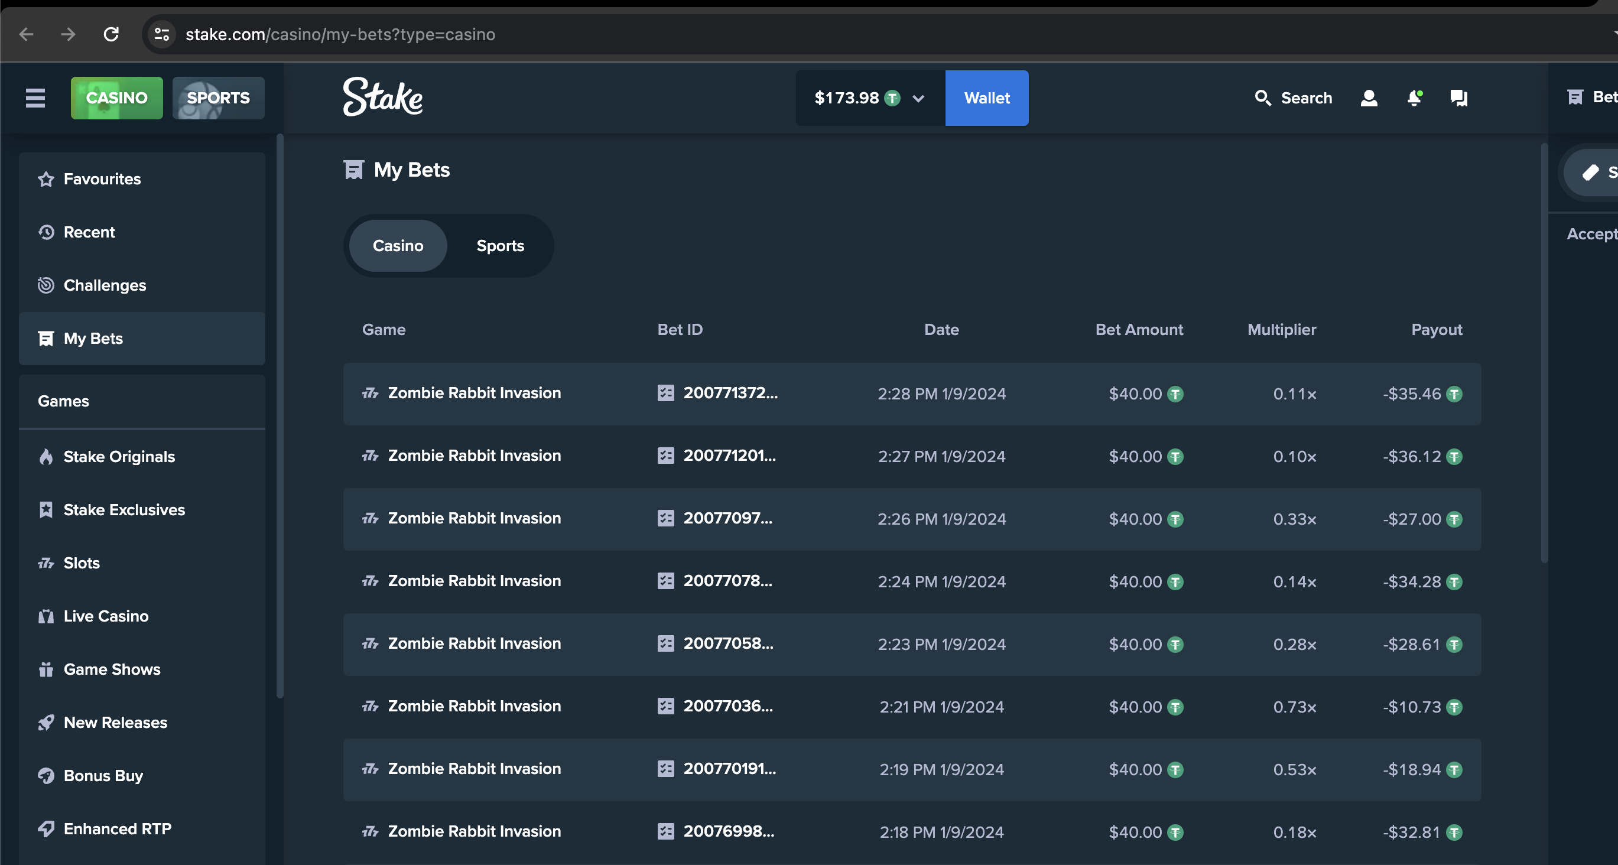The width and height of the screenshot is (1618, 865).
Task: Open the Wallet
Action: pos(987,98)
